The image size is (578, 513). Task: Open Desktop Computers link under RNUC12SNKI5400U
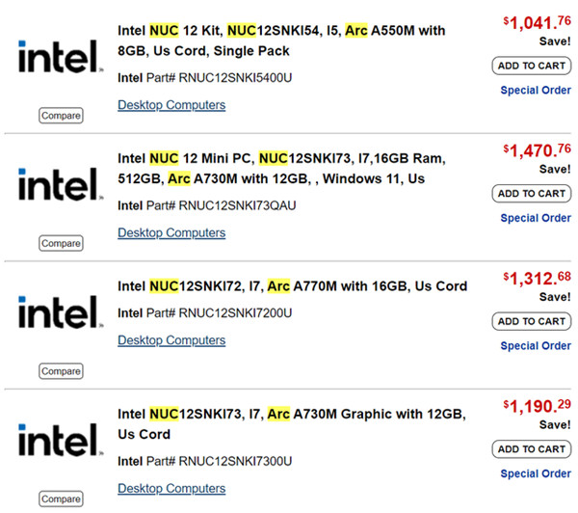coord(171,105)
